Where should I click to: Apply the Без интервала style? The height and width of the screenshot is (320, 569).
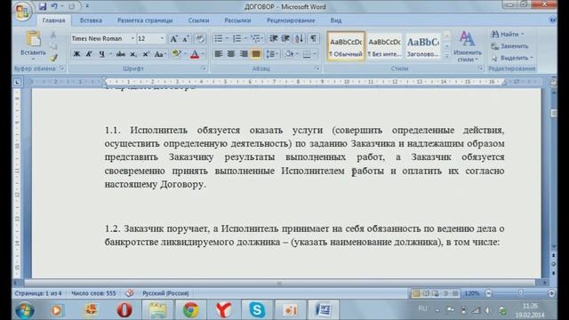385,46
